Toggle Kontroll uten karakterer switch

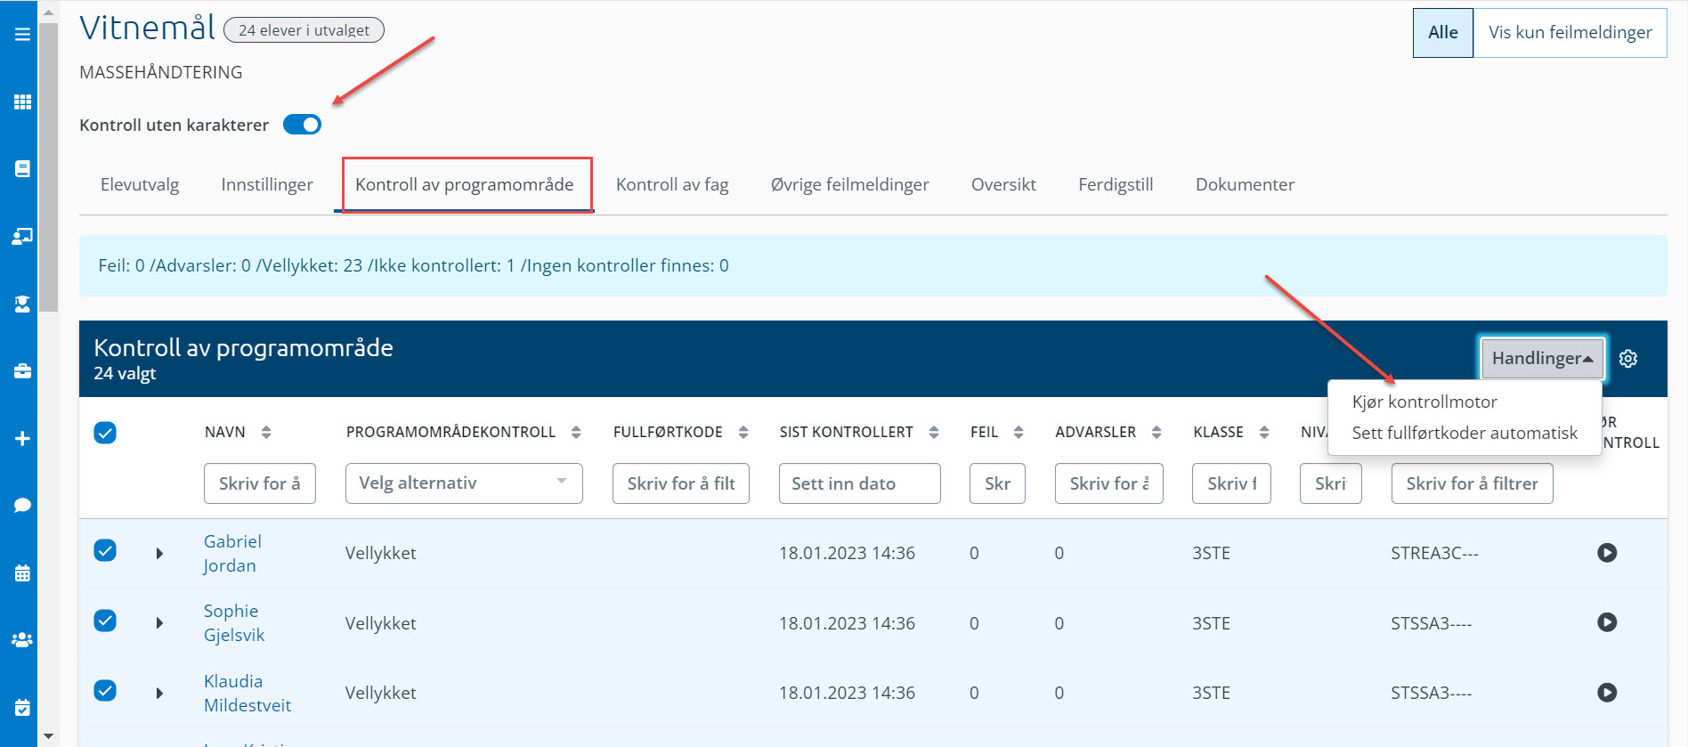[302, 125]
